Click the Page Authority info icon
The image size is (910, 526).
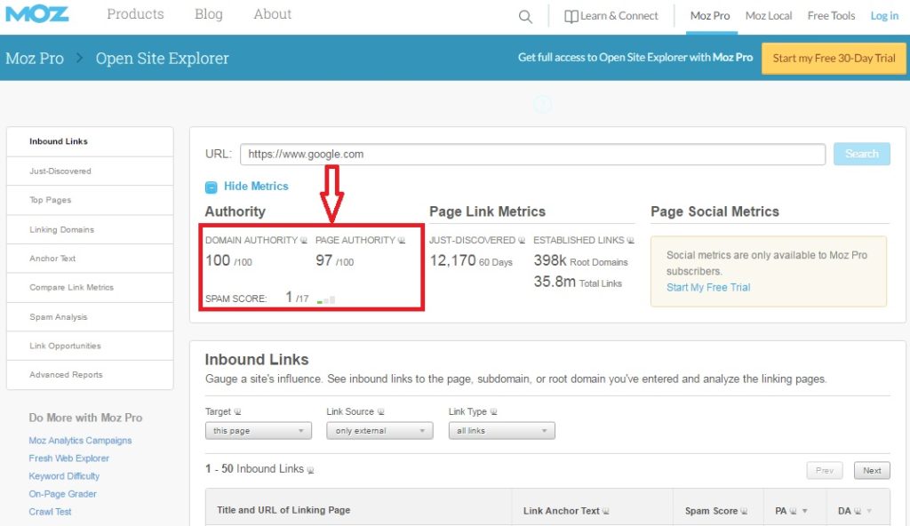tap(401, 241)
